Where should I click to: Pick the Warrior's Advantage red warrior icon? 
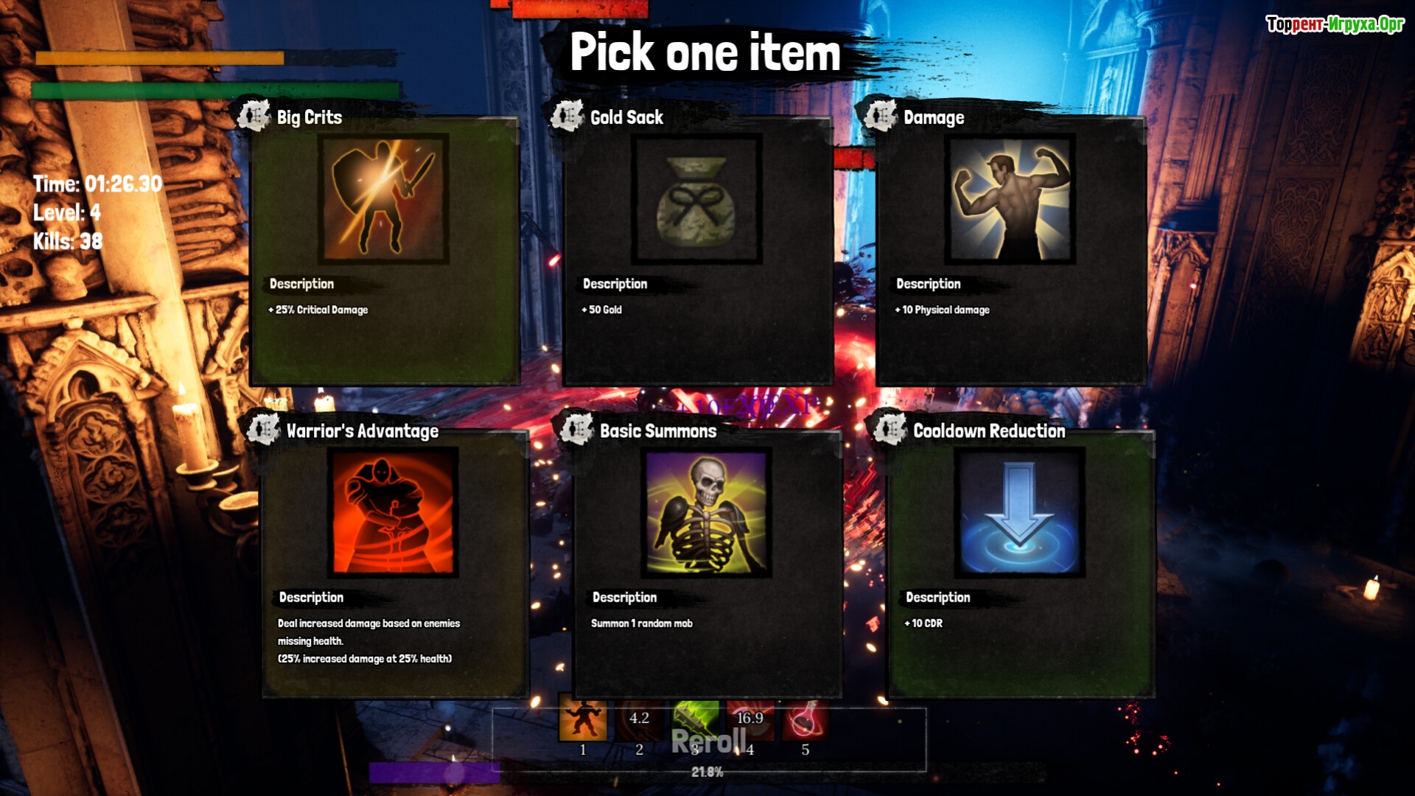point(393,512)
